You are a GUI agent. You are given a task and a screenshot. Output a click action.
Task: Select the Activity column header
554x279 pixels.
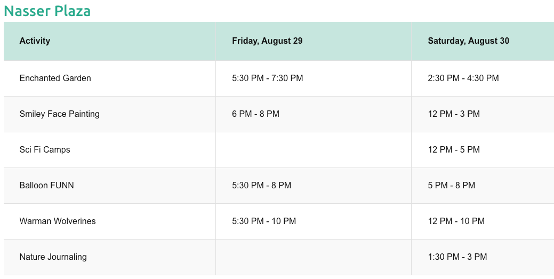[35, 41]
